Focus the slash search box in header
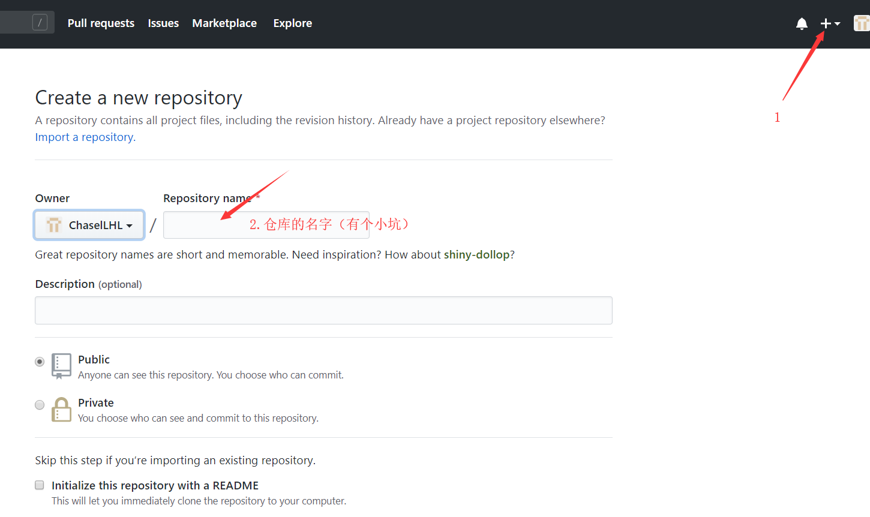Image resolution: width=870 pixels, height=517 pixels. click(x=27, y=23)
